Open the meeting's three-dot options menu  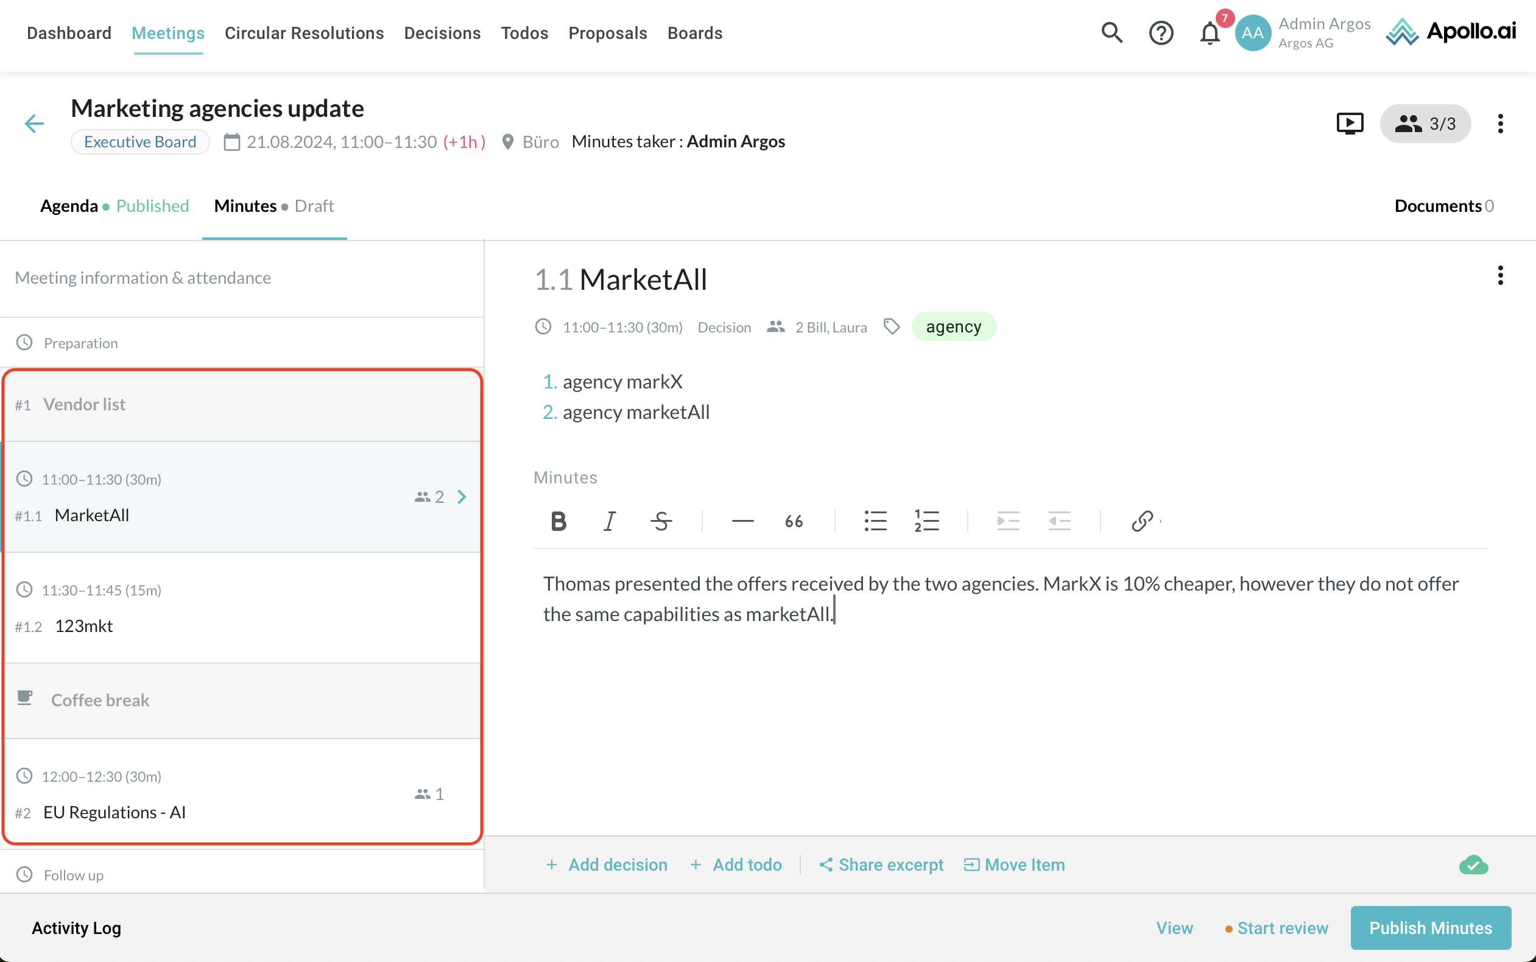coord(1499,124)
